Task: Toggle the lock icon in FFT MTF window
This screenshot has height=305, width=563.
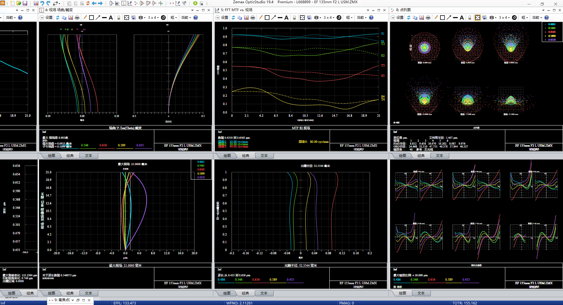Action: (x=294, y=18)
